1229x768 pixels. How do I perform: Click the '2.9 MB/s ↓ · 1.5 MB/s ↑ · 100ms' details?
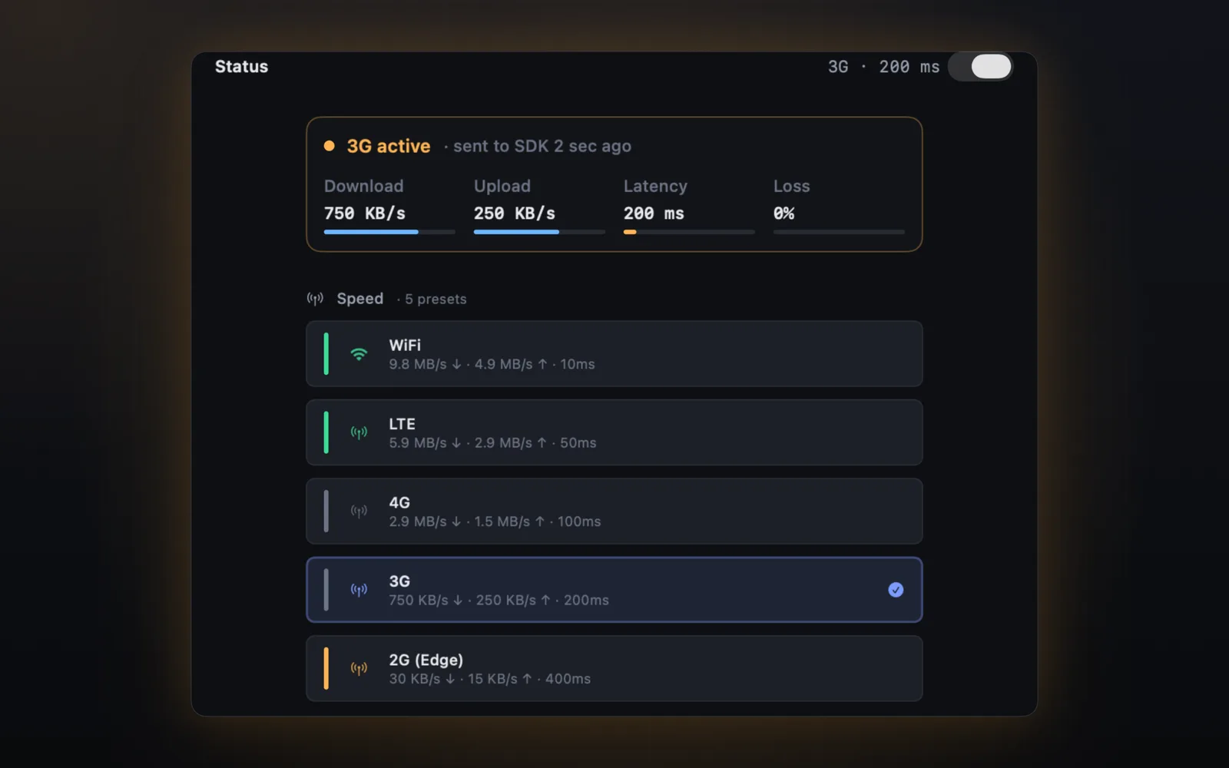[495, 521]
